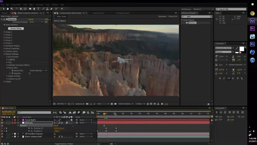Select the Hand tool

(8, 9)
